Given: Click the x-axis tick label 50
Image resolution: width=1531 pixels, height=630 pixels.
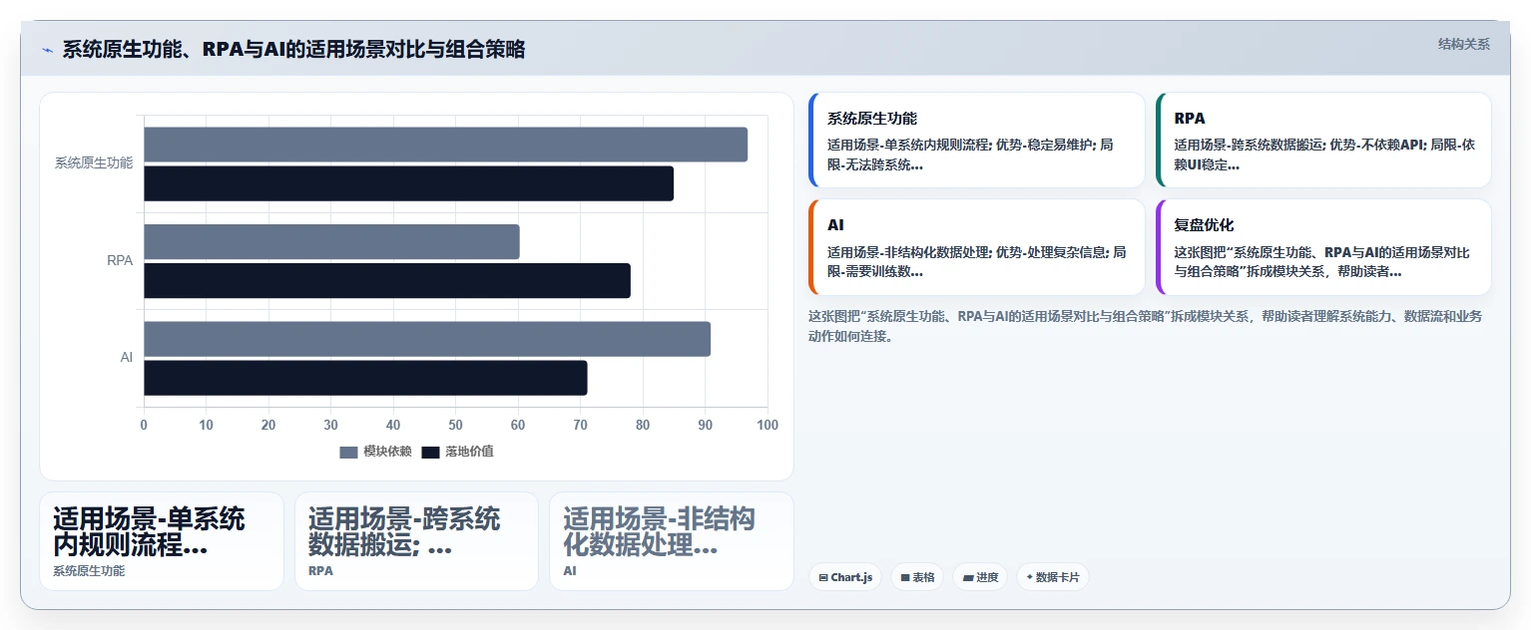Looking at the screenshot, I should tap(456, 426).
